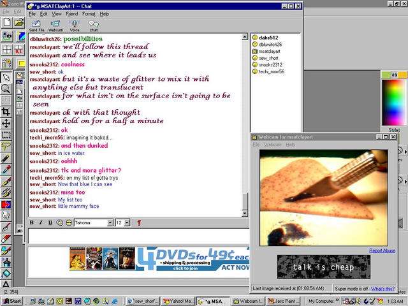Screen dimensions: 408x306
Task: Open the Format menu
Action: (89, 14)
